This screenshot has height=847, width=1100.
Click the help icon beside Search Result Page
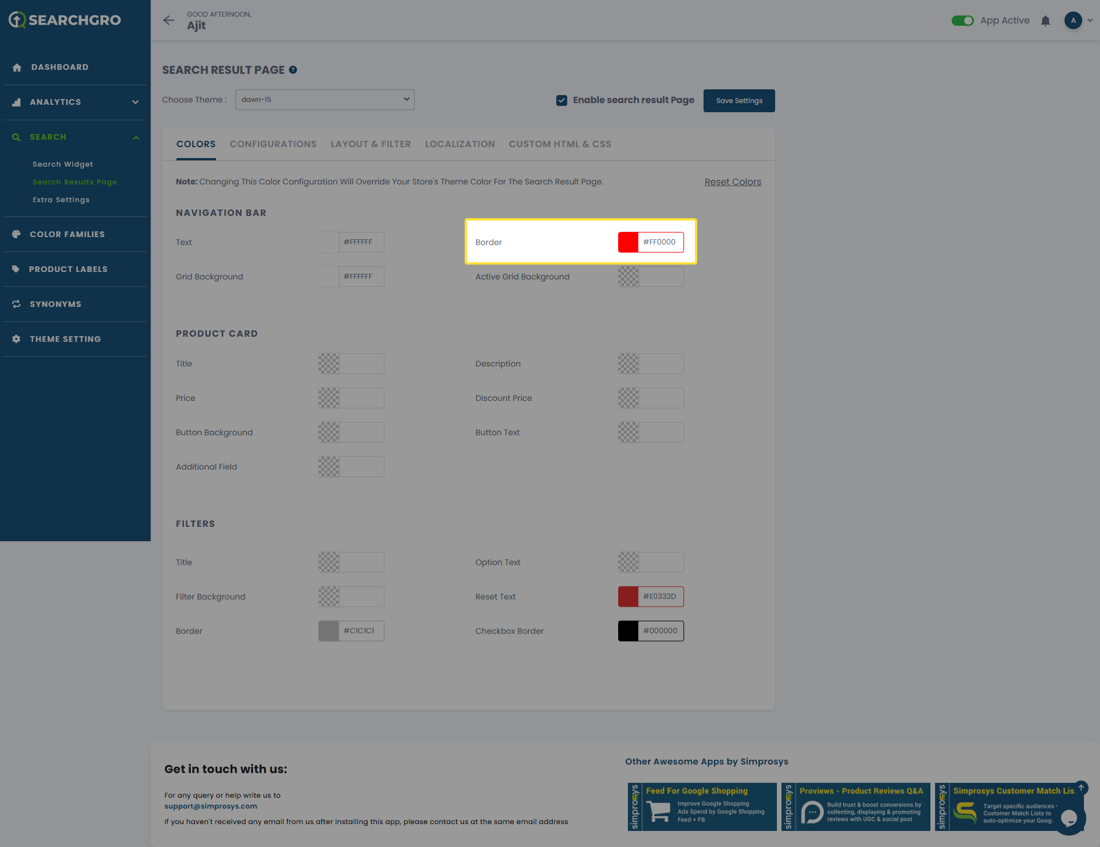point(293,70)
